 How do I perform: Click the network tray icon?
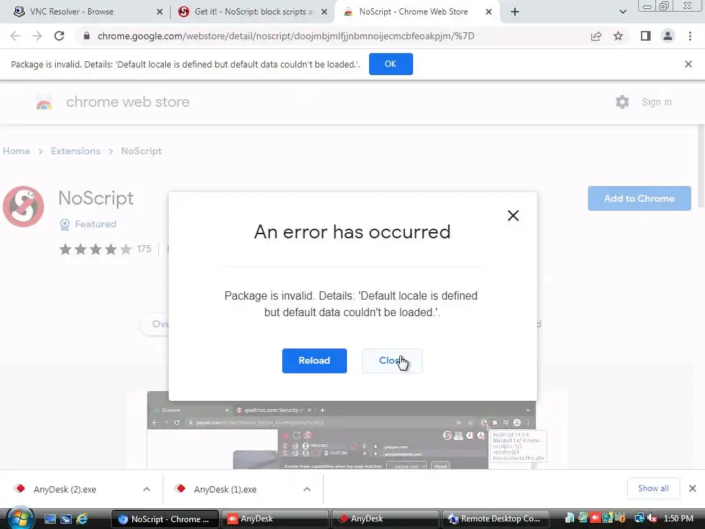point(639,519)
